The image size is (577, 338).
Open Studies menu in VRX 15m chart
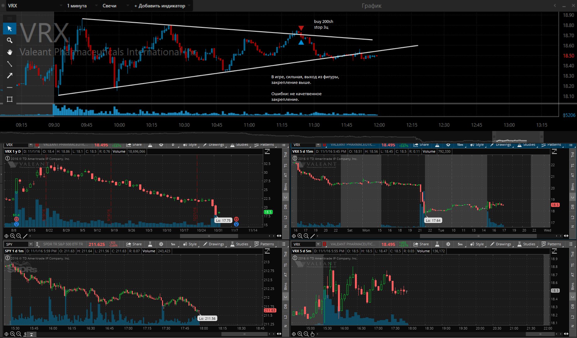coord(526,145)
